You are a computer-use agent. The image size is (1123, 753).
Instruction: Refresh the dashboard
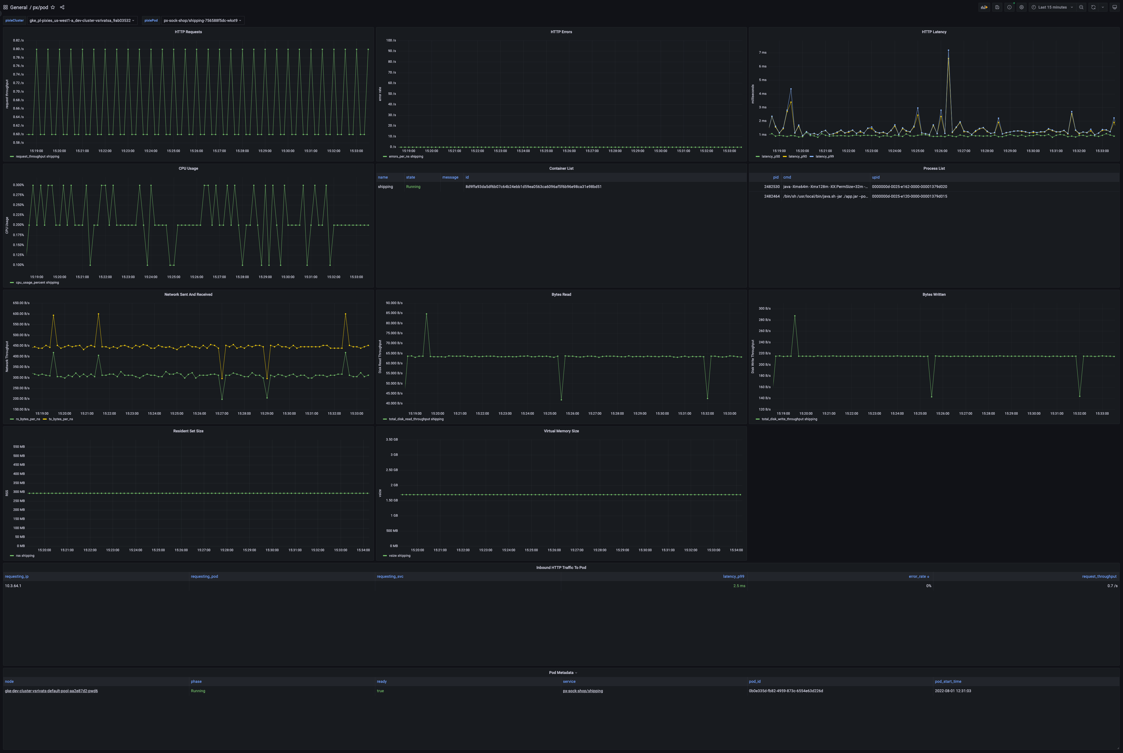coord(1093,7)
